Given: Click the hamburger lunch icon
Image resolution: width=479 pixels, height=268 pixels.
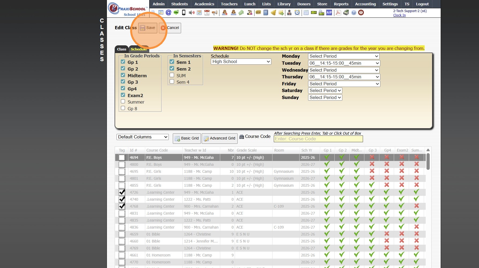Looking at the screenshot, I should pyautogui.click(x=258, y=12).
